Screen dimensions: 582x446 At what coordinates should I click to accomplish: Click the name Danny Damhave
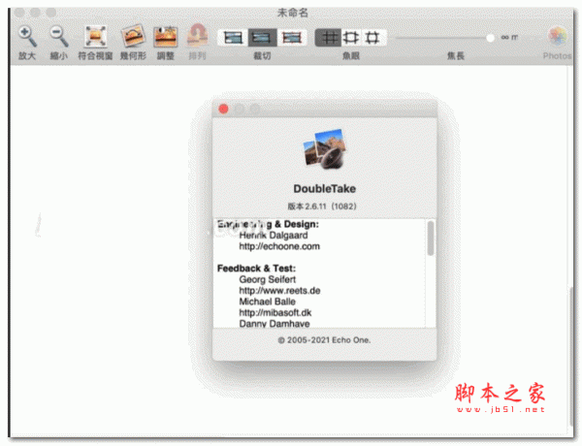coord(275,324)
